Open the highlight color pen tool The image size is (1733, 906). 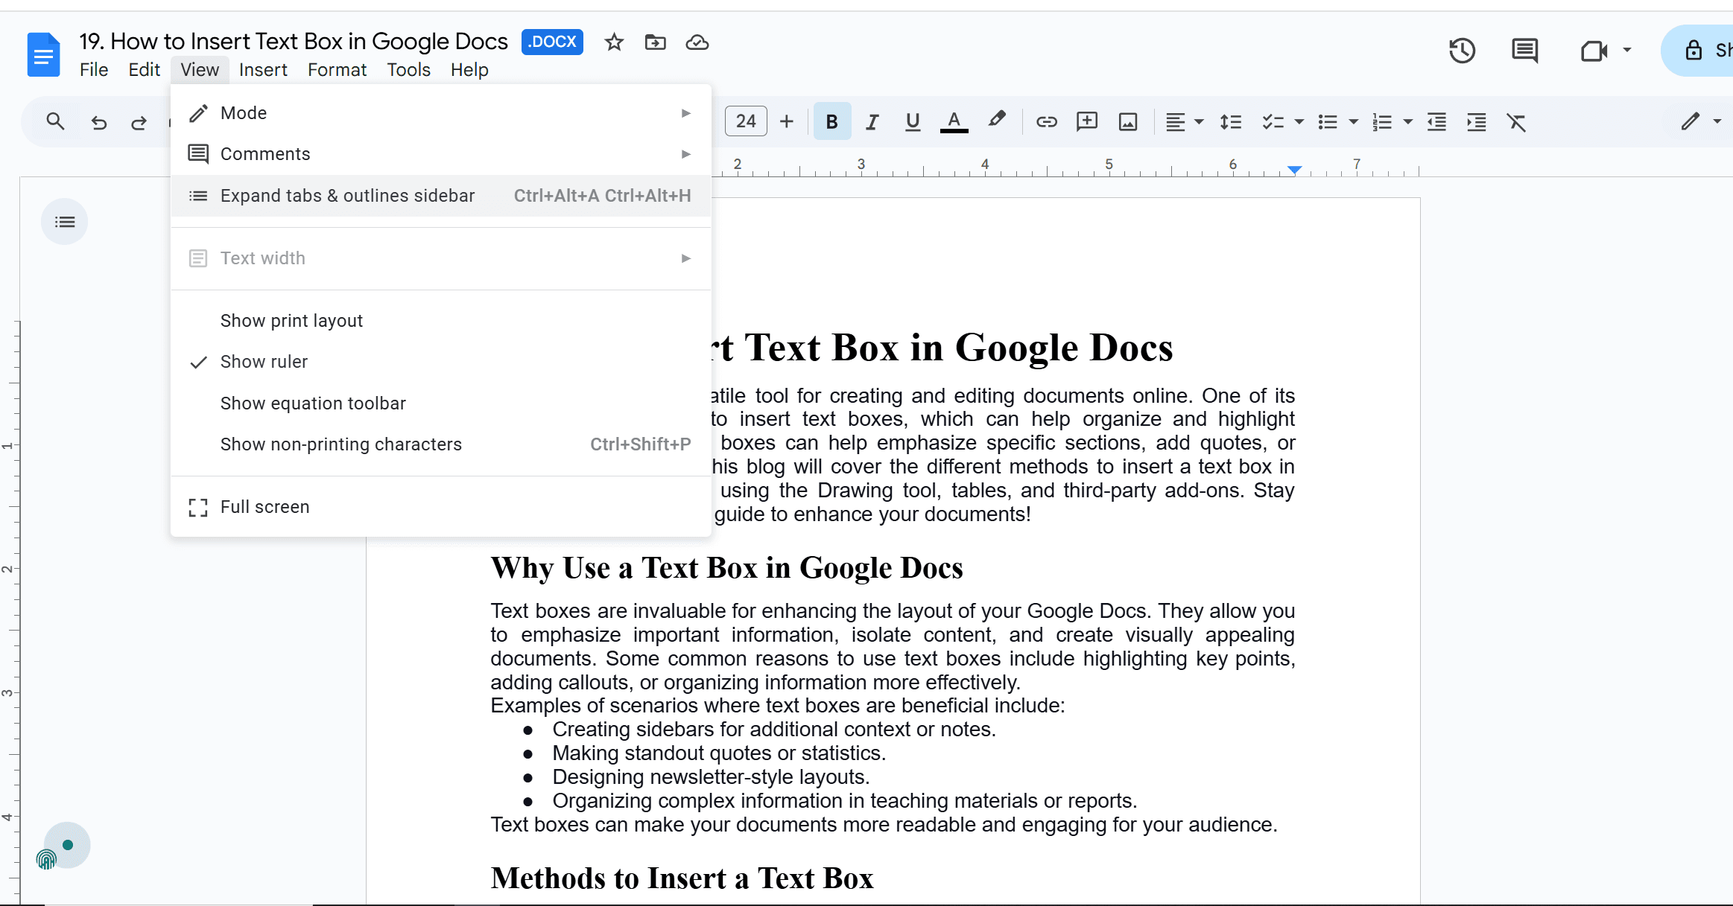997,121
